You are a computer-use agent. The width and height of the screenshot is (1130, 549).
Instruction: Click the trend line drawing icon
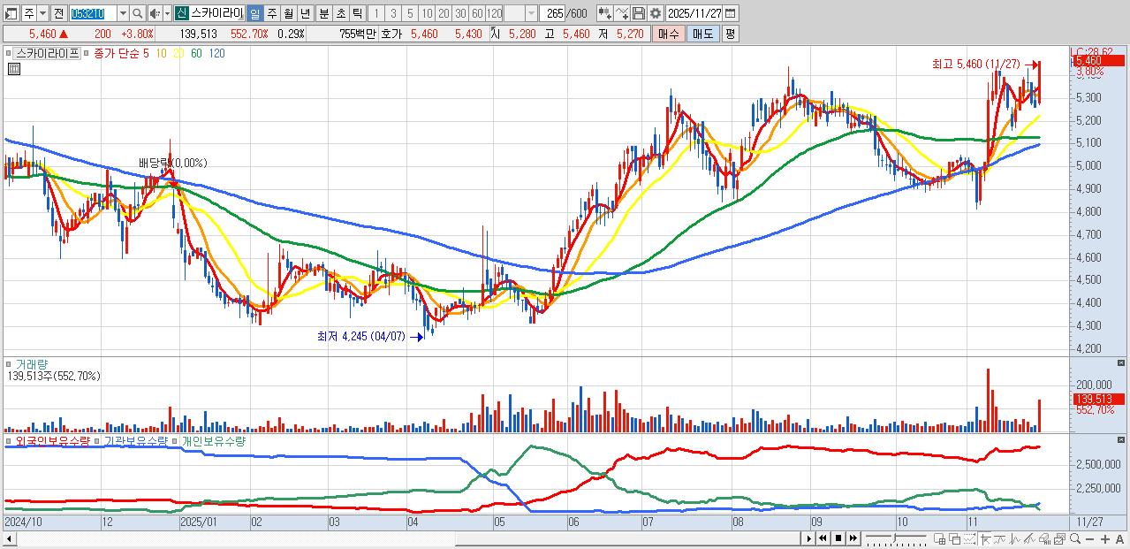pyautogui.click(x=999, y=538)
